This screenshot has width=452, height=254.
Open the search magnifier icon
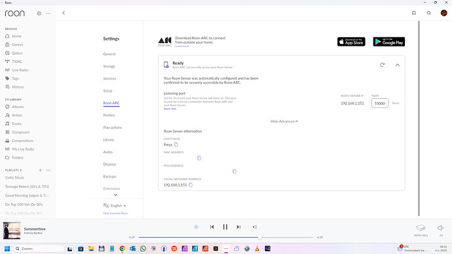coord(428,13)
